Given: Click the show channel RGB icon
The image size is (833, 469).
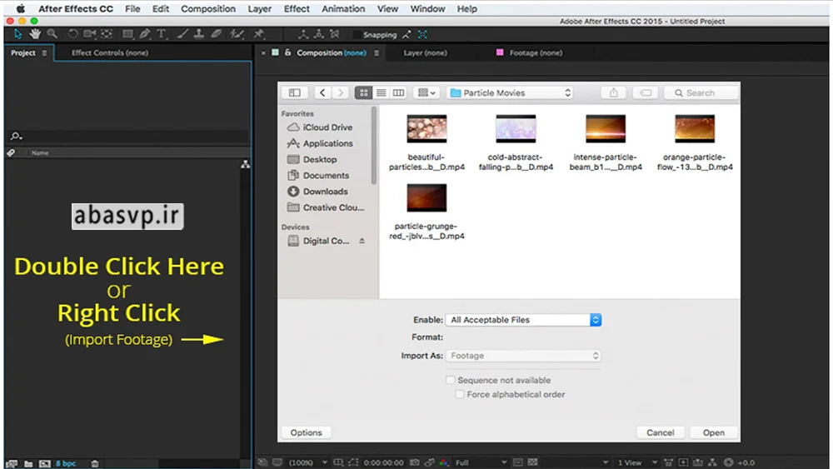Looking at the screenshot, I should tap(444, 462).
